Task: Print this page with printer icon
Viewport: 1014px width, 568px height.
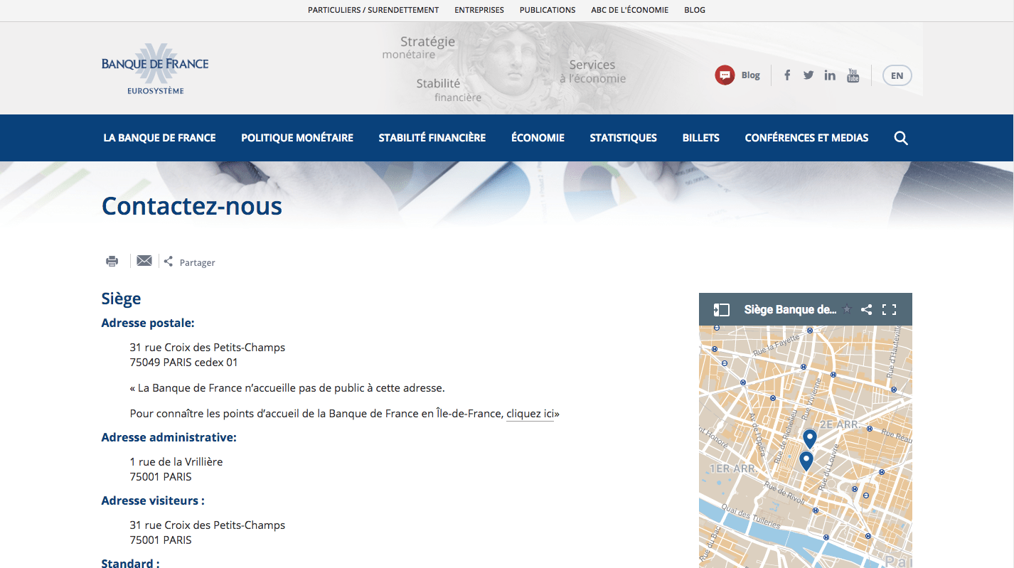Action: pyautogui.click(x=112, y=261)
